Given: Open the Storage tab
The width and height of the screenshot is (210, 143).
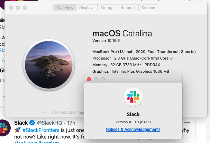Looking at the screenshot, I should (x=108, y=8).
